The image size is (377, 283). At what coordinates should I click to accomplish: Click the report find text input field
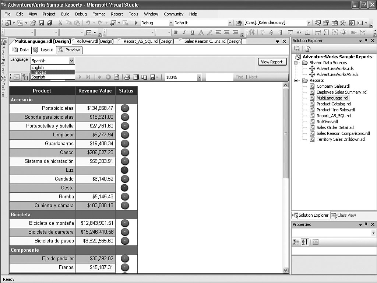[x=219, y=77]
